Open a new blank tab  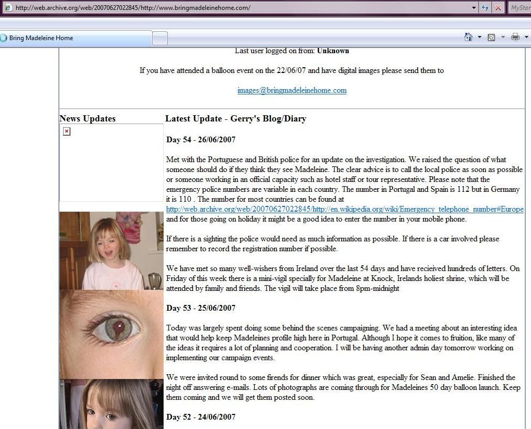pos(160,38)
